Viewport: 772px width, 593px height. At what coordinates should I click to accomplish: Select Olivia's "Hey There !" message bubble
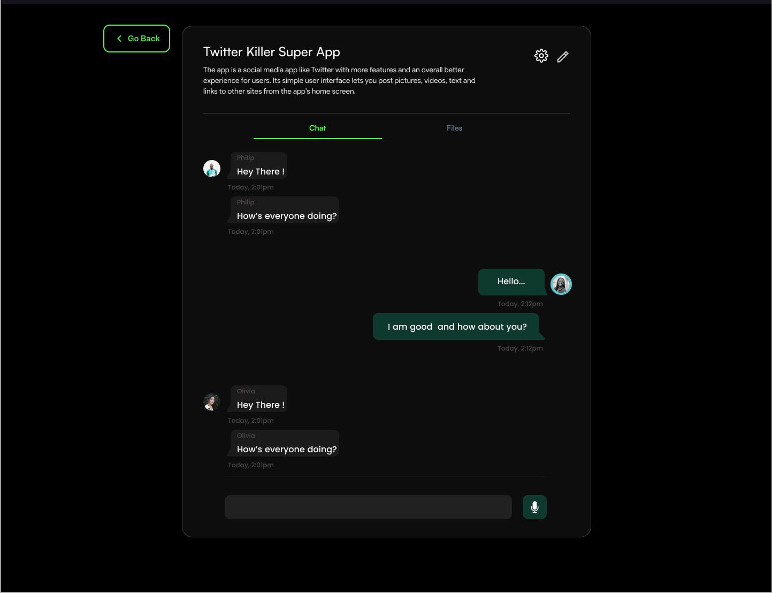coord(259,399)
